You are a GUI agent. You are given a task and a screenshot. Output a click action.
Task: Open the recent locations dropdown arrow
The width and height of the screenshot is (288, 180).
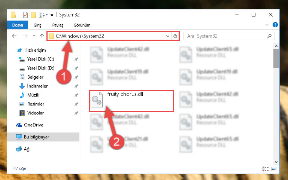click(x=34, y=36)
